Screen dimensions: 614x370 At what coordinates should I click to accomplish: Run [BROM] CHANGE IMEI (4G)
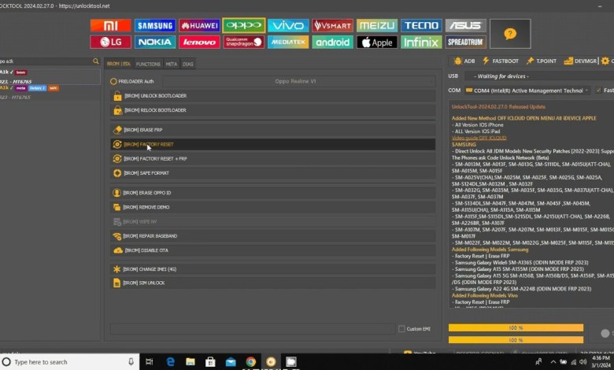pyautogui.click(x=273, y=269)
